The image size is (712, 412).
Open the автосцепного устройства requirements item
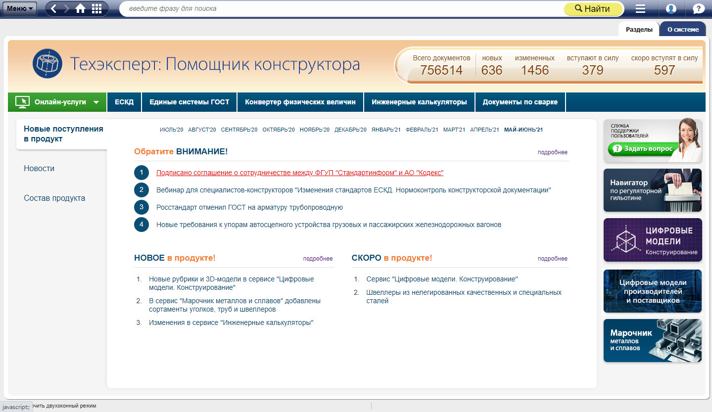coord(329,225)
